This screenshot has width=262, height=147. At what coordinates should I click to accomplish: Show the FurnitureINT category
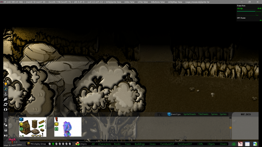coord(167,144)
